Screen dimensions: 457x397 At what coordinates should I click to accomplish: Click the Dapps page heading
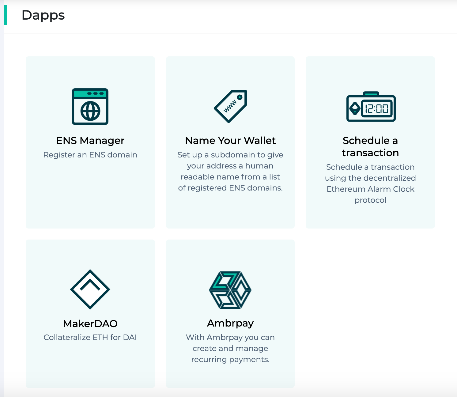click(x=43, y=15)
